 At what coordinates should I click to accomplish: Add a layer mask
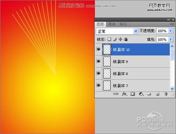(x=133, y=94)
